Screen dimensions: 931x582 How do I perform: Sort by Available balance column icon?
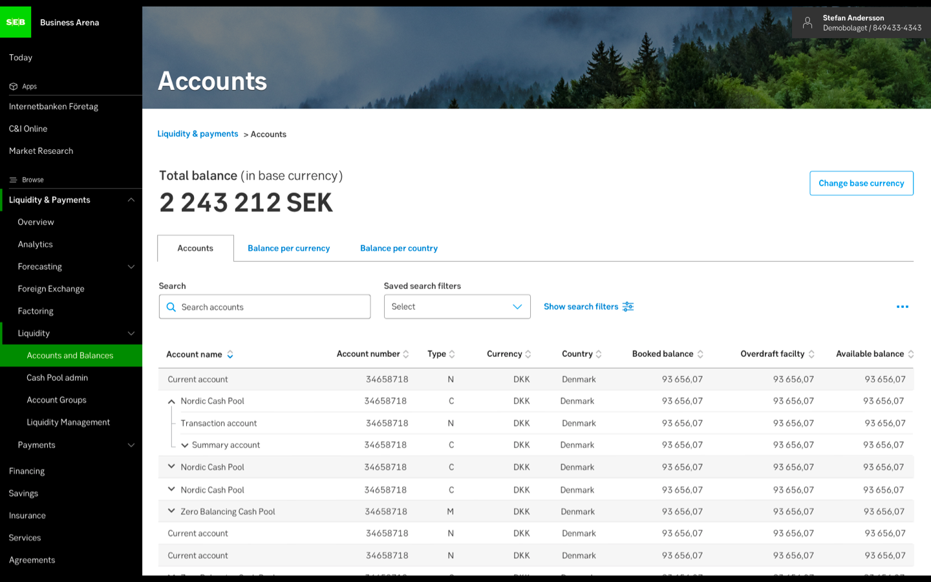pos(911,354)
